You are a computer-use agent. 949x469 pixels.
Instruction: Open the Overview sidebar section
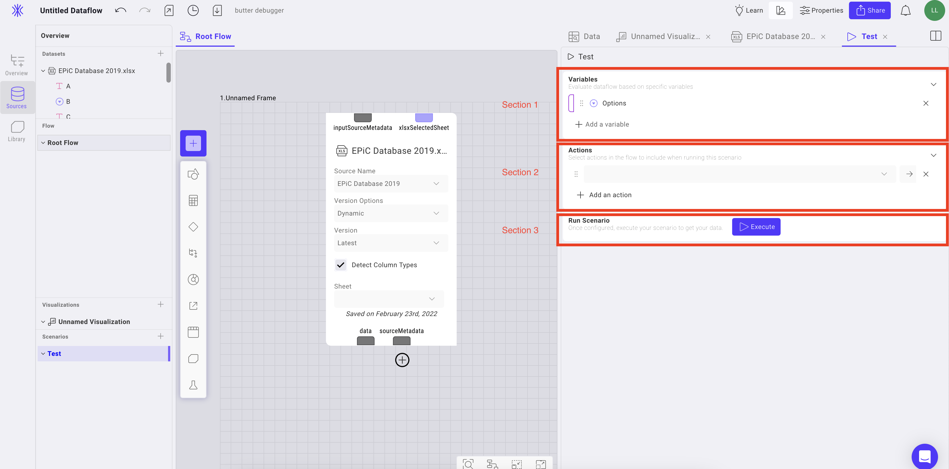click(16, 65)
